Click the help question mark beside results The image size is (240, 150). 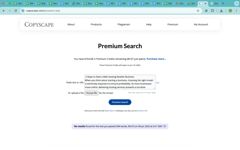165,126
